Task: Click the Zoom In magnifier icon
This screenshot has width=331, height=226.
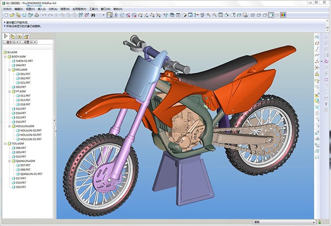Action: click(208, 15)
